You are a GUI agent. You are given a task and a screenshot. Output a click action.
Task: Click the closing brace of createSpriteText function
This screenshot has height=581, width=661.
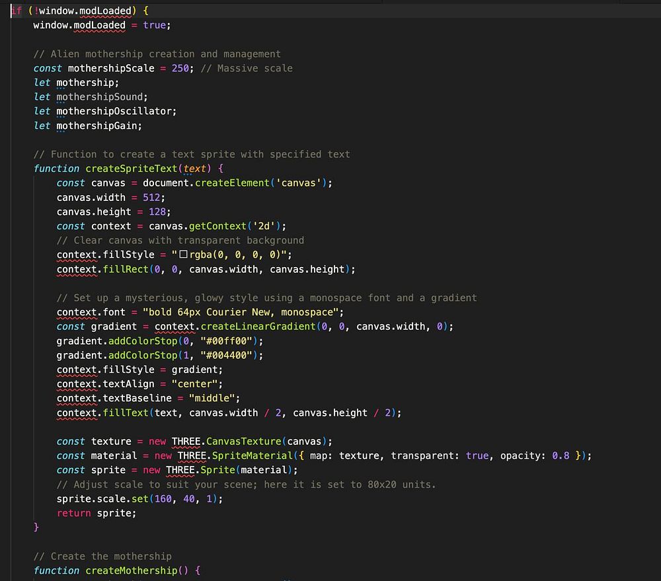(x=36, y=527)
